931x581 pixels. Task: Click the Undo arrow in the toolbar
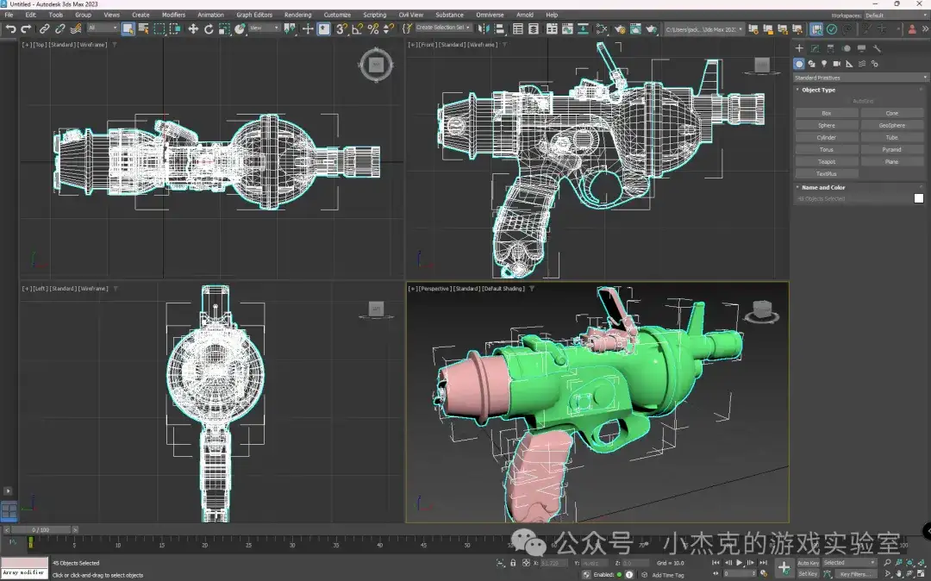click(x=10, y=28)
